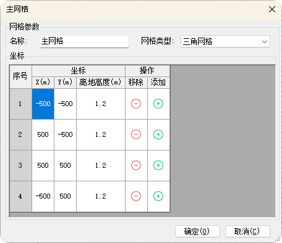Select 离地高度 cell in row 4

101,196
